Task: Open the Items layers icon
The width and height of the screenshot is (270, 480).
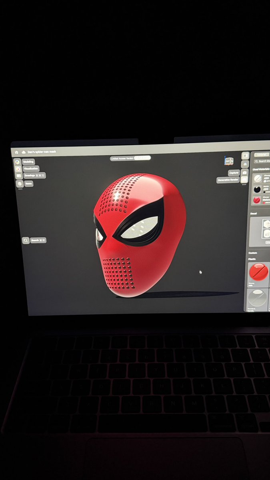Action: (20, 184)
